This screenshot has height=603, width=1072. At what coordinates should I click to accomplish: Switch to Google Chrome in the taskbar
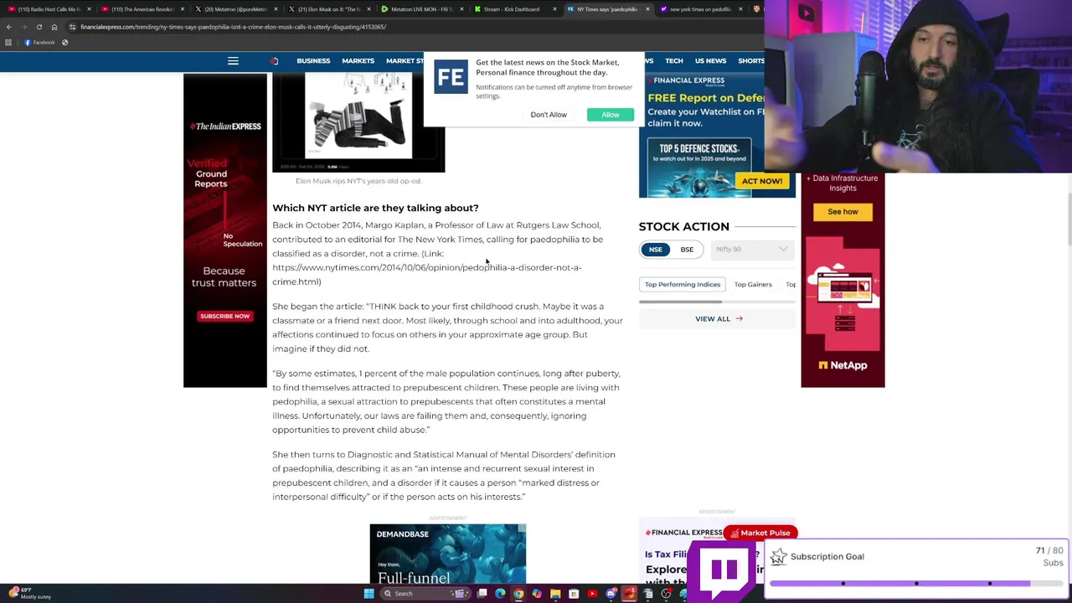click(518, 594)
